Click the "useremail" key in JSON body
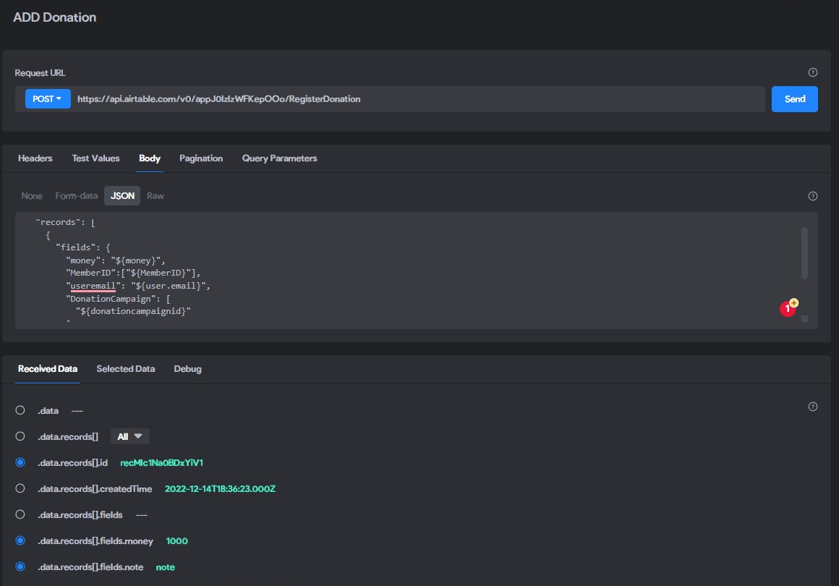Image resolution: width=839 pixels, height=586 pixels. pyautogui.click(x=93, y=286)
